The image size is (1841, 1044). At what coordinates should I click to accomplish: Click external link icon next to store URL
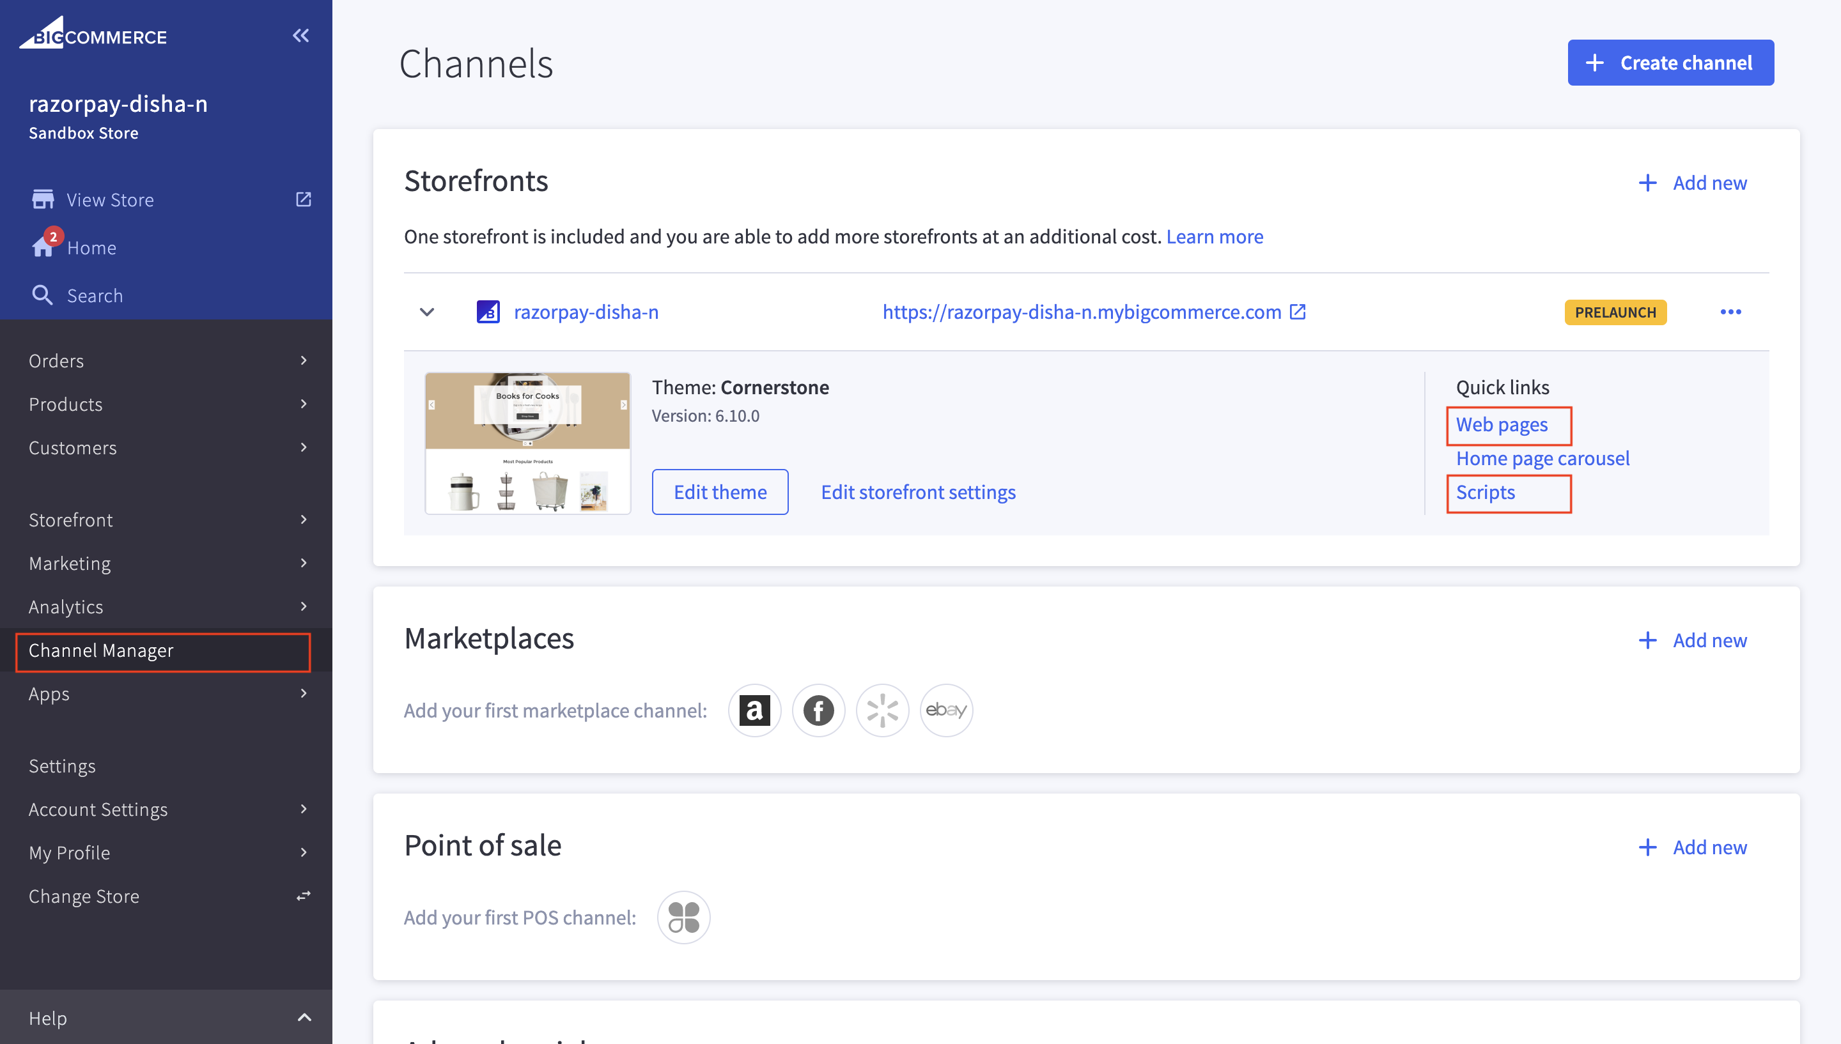coord(1298,311)
